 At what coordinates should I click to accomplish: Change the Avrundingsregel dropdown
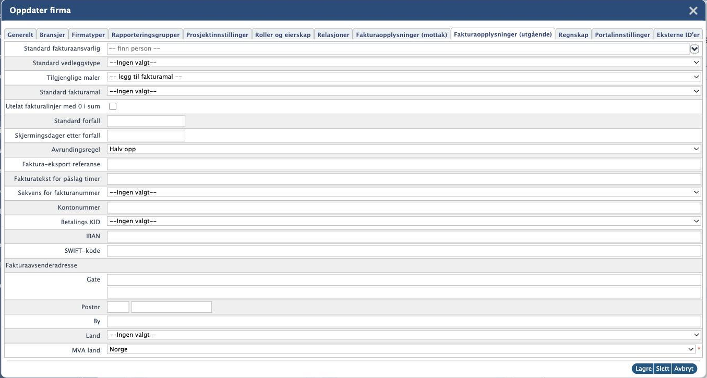point(404,149)
